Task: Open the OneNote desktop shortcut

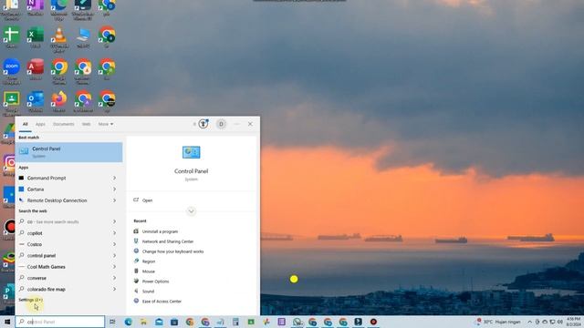Action: [x=35, y=6]
